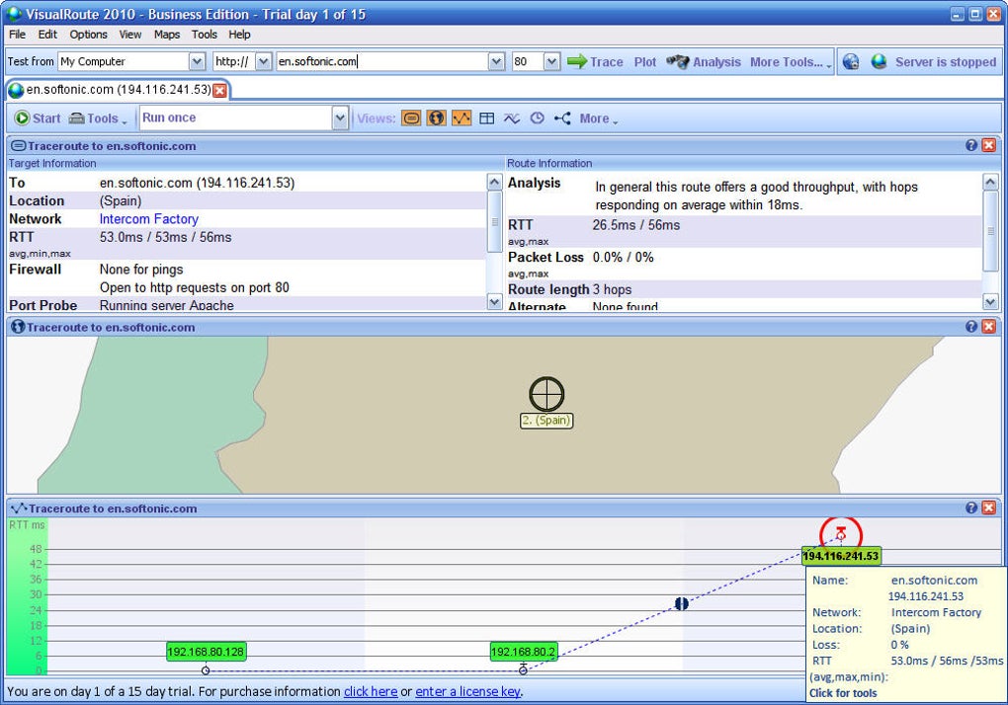The width and height of the screenshot is (1008, 705).
Task: Click the globe icon in map panel title
Action: click(x=18, y=327)
